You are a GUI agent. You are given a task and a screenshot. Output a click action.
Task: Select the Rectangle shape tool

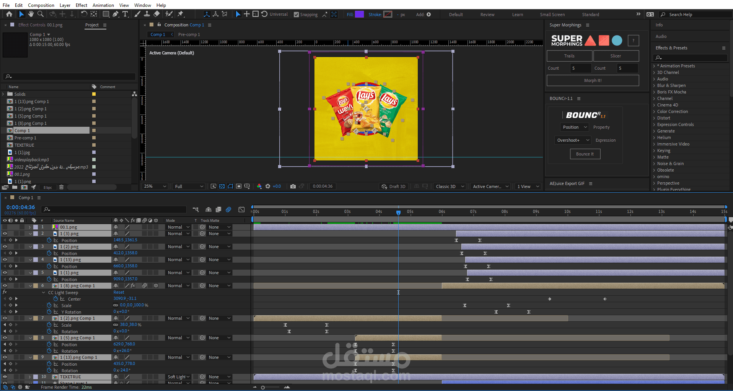106,14
